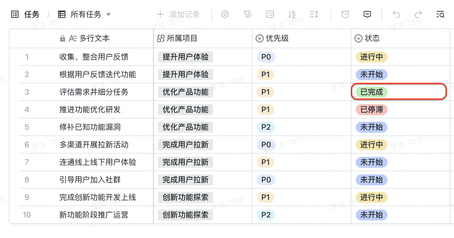Click the filter records icon
The width and height of the screenshot is (454, 238).
tap(248, 15)
